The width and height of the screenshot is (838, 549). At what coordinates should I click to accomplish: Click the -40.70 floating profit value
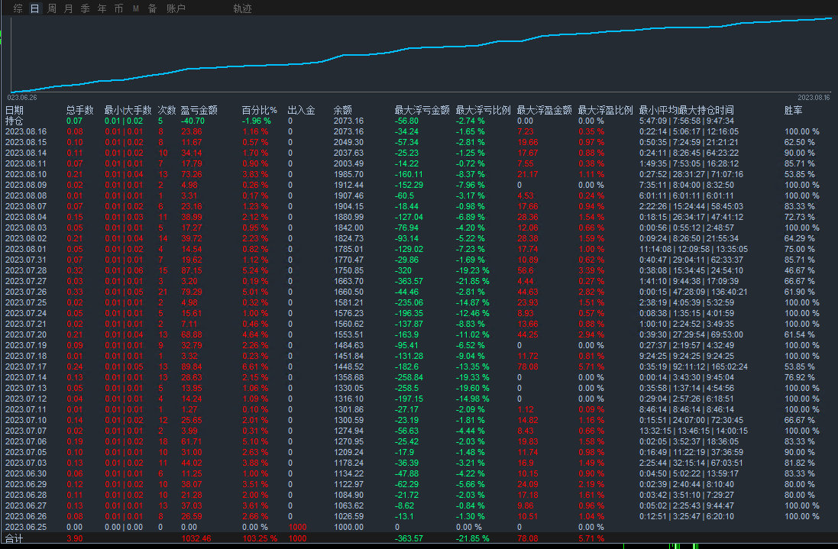[193, 121]
